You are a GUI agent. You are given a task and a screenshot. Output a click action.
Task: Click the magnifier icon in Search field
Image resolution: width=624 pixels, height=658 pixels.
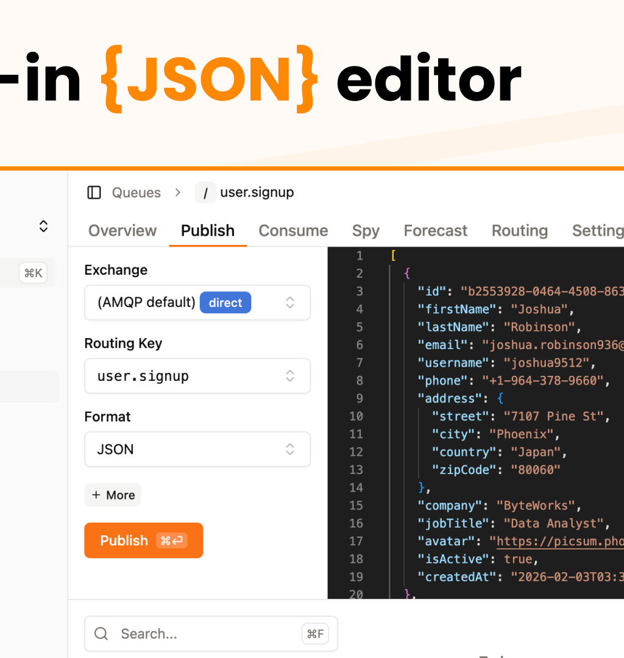101,634
